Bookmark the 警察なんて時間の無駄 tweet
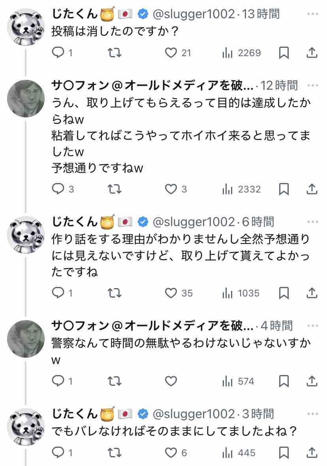This screenshot has height=466, width=327. (284, 381)
